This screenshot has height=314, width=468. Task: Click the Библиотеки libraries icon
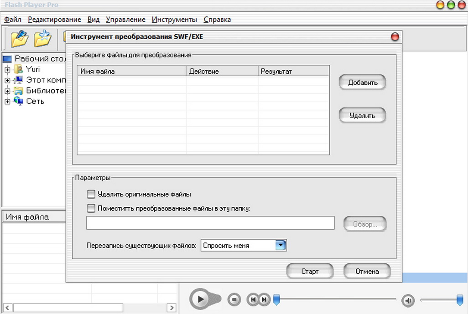click(19, 91)
